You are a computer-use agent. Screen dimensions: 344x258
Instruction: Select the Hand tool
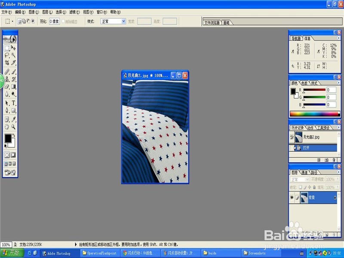tap(7, 127)
